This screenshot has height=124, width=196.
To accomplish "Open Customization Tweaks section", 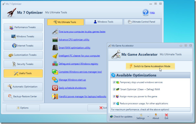I will (23, 55).
